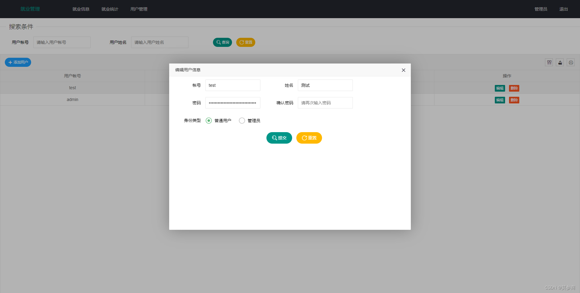The height and width of the screenshot is (293, 580).
Task: Click 管理员 in the top bar
Action: click(x=541, y=9)
